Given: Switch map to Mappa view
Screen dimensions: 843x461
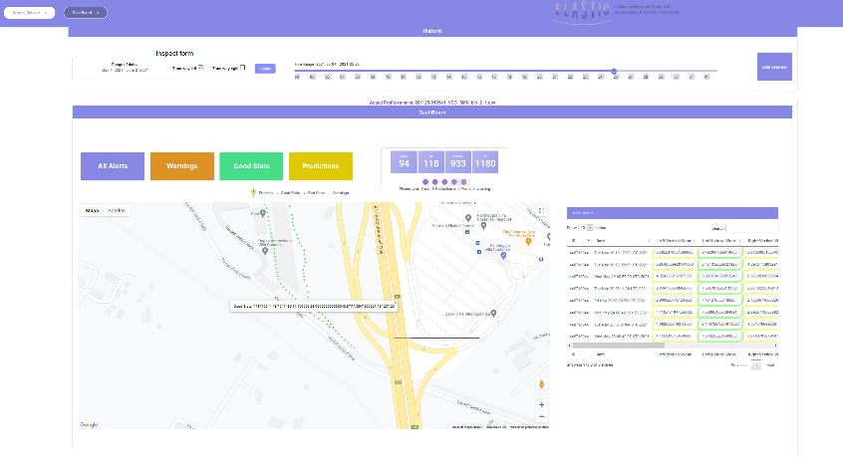Looking at the screenshot, I should click(x=93, y=210).
